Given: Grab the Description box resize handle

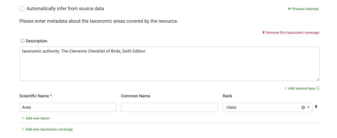Looking at the screenshot, I should [x=318, y=79].
